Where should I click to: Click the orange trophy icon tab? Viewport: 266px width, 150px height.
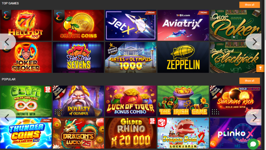point(260,68)
